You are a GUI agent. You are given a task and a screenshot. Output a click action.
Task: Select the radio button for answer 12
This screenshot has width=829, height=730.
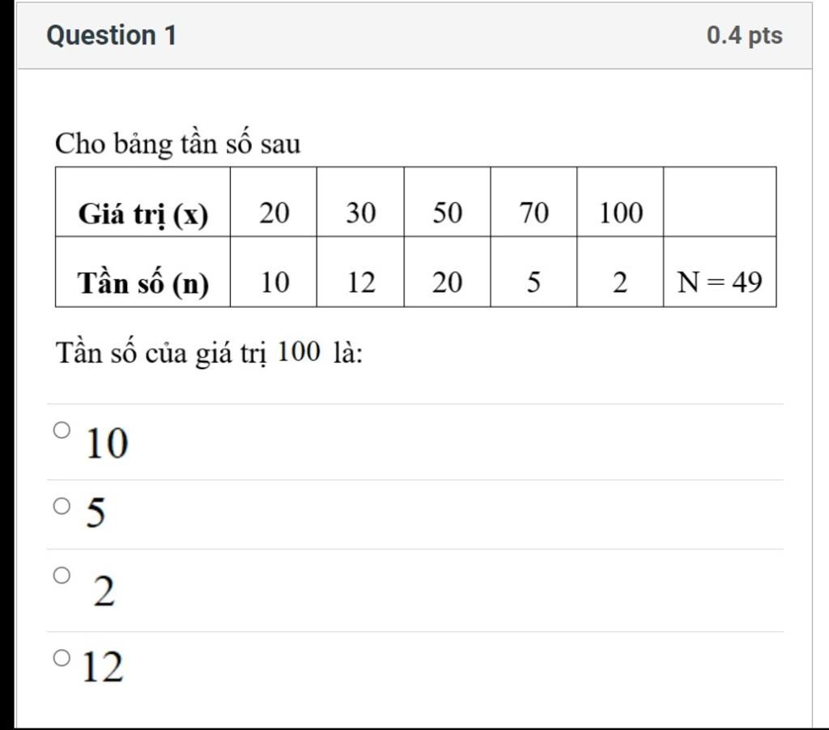(62, 658)
